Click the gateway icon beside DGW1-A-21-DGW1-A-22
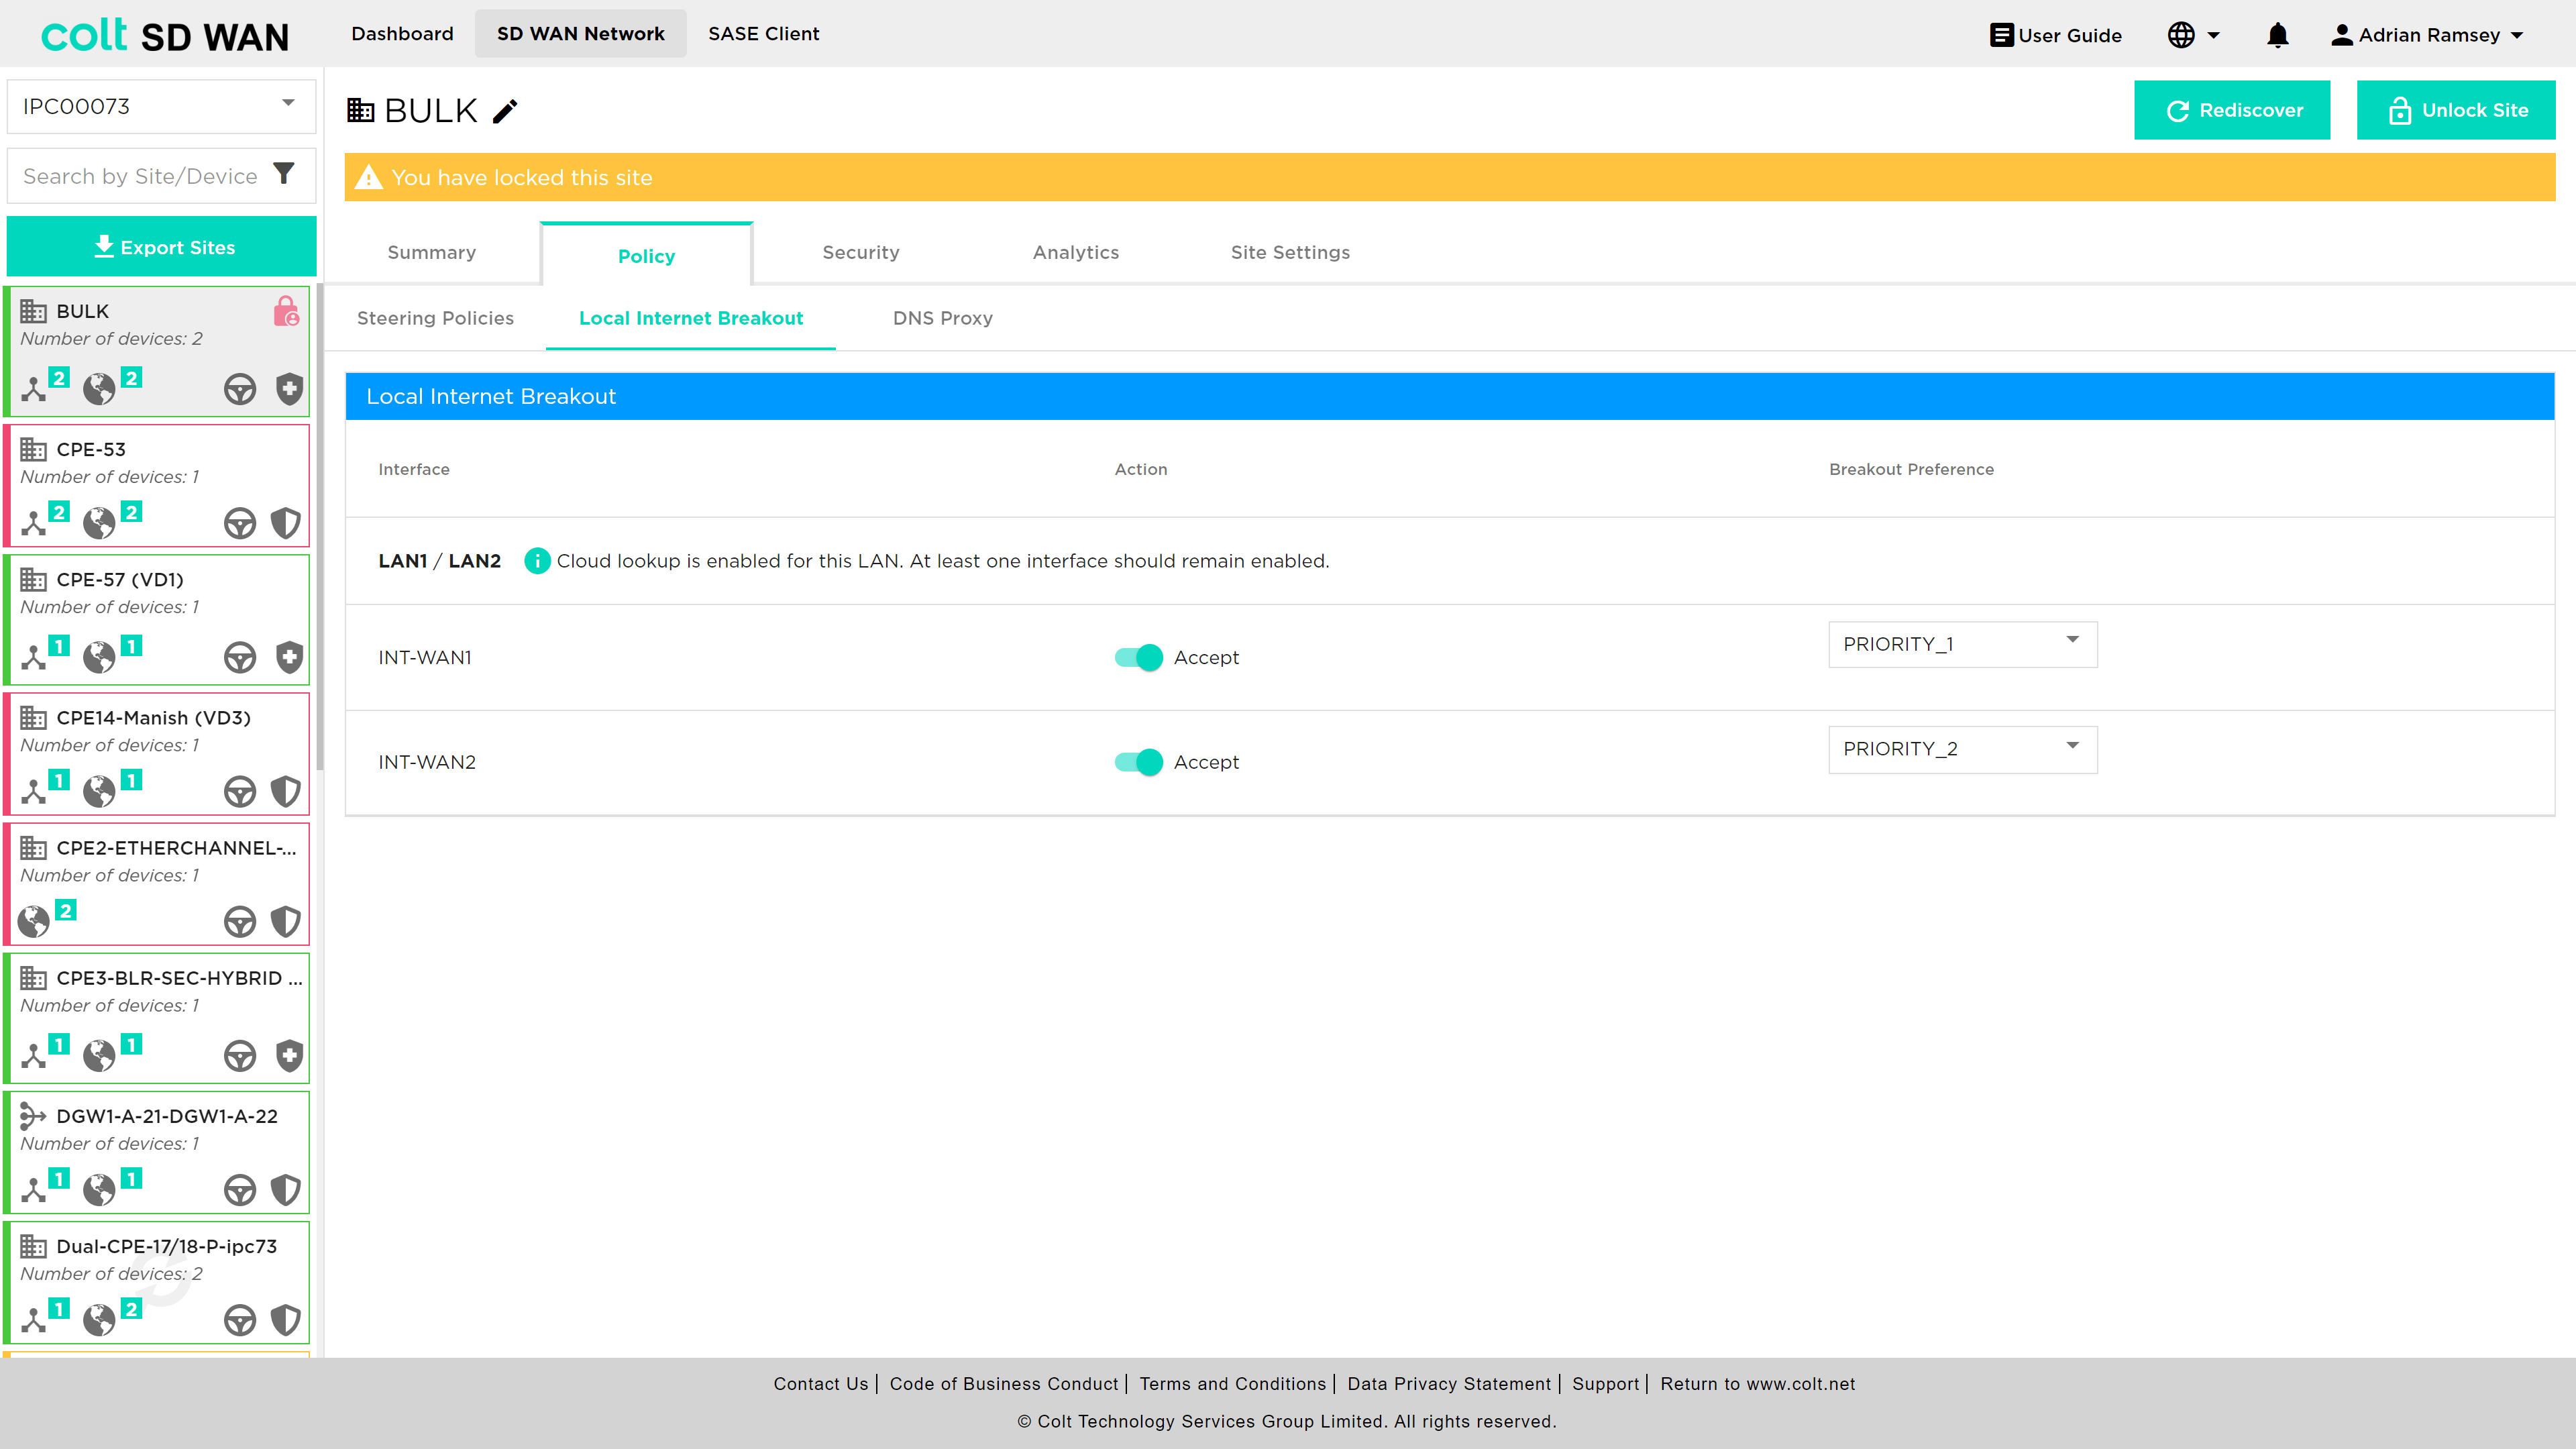The width and height of the screenshot is (2576, 1449). click(33, 1115)
